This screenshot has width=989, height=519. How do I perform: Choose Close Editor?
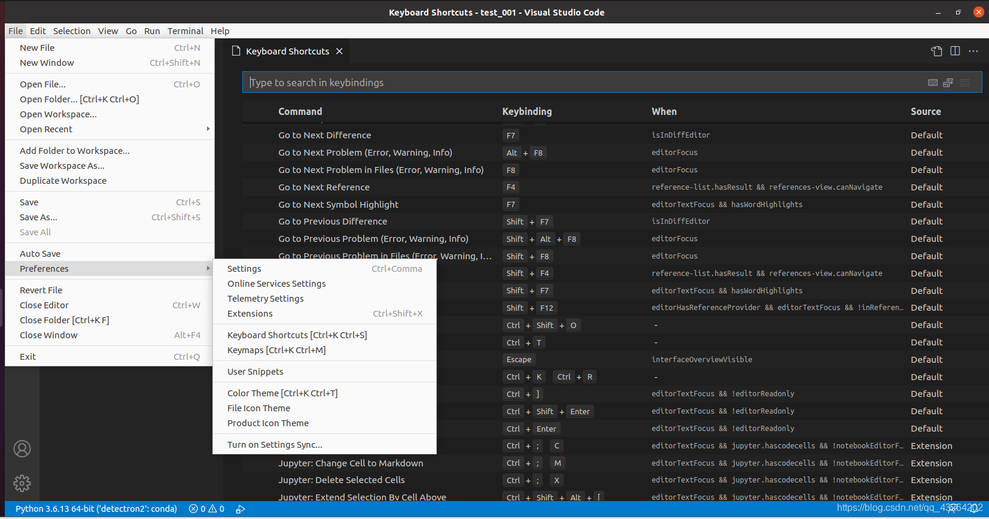click(109, 305)
